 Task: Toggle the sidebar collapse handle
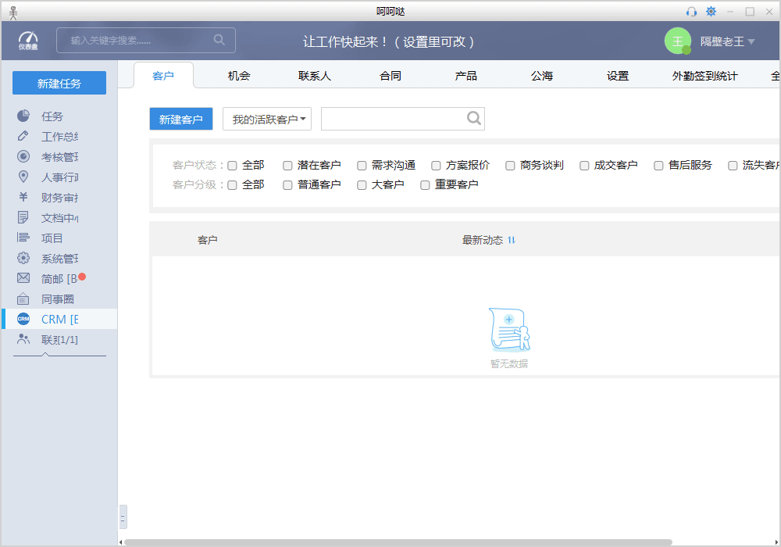pos(123,517)
